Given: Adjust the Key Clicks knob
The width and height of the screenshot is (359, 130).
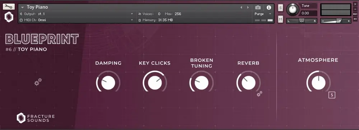Looking at the screenshot, I should [155, 83].
